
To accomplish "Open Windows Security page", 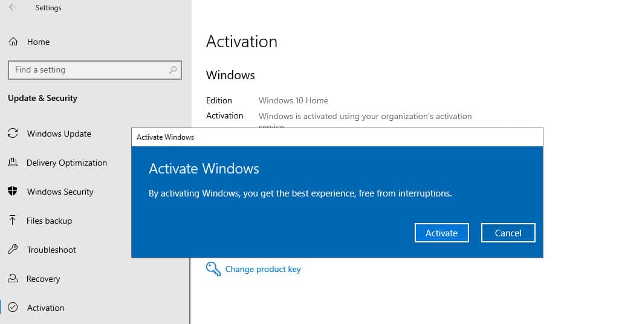I will click(60, 192).
